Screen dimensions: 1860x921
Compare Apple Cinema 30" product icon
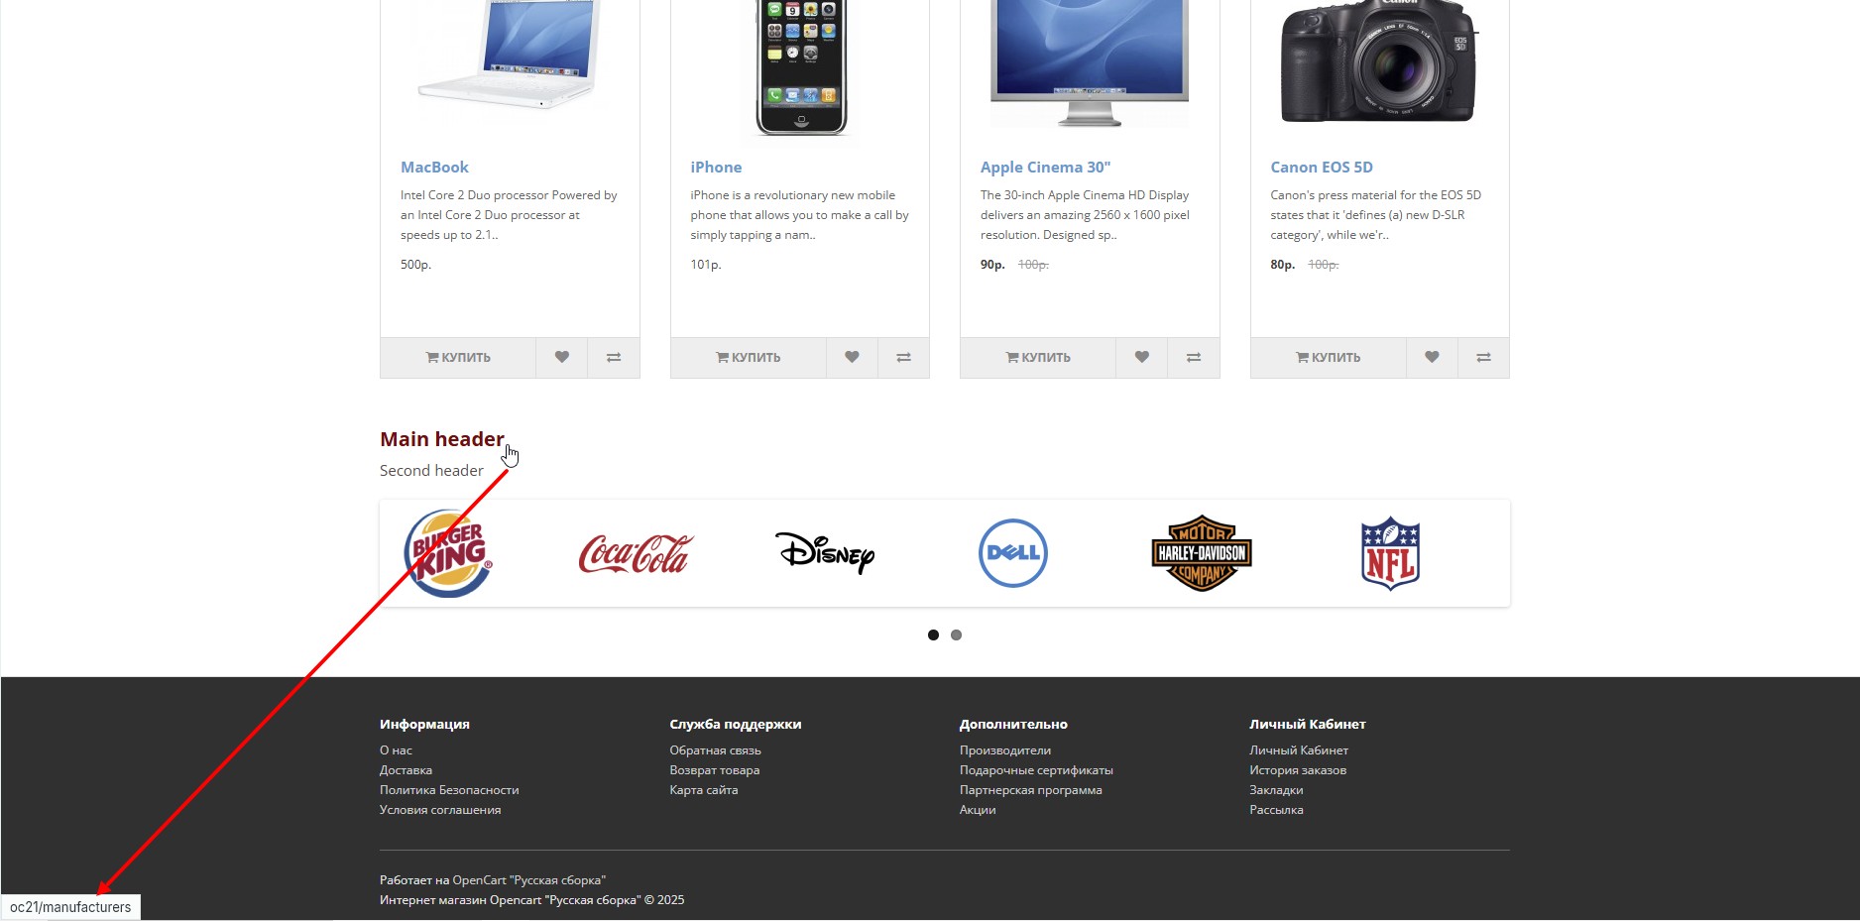coord(1194,358)
